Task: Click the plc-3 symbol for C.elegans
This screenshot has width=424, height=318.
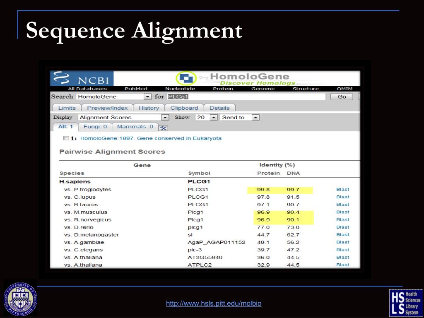Action: 195,250
